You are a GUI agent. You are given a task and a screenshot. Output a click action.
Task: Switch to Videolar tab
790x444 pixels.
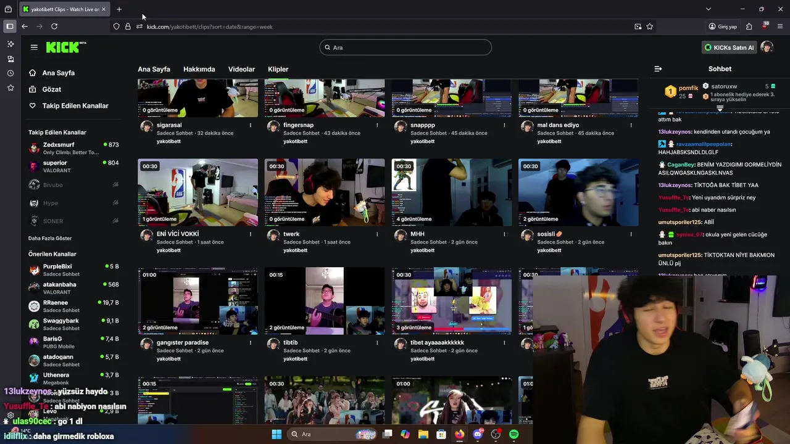coord(241,69)
